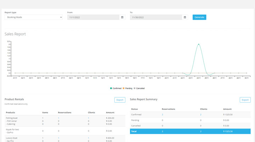Toggle the Pending legend series
This screenshot has width=255, height=142.
click(127, 88)
